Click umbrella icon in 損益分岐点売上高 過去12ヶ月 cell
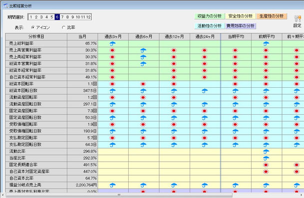Viewport: 304px width, 198px height. 174,185
